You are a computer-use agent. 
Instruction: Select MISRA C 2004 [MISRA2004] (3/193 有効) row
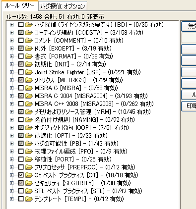point(91,96)
